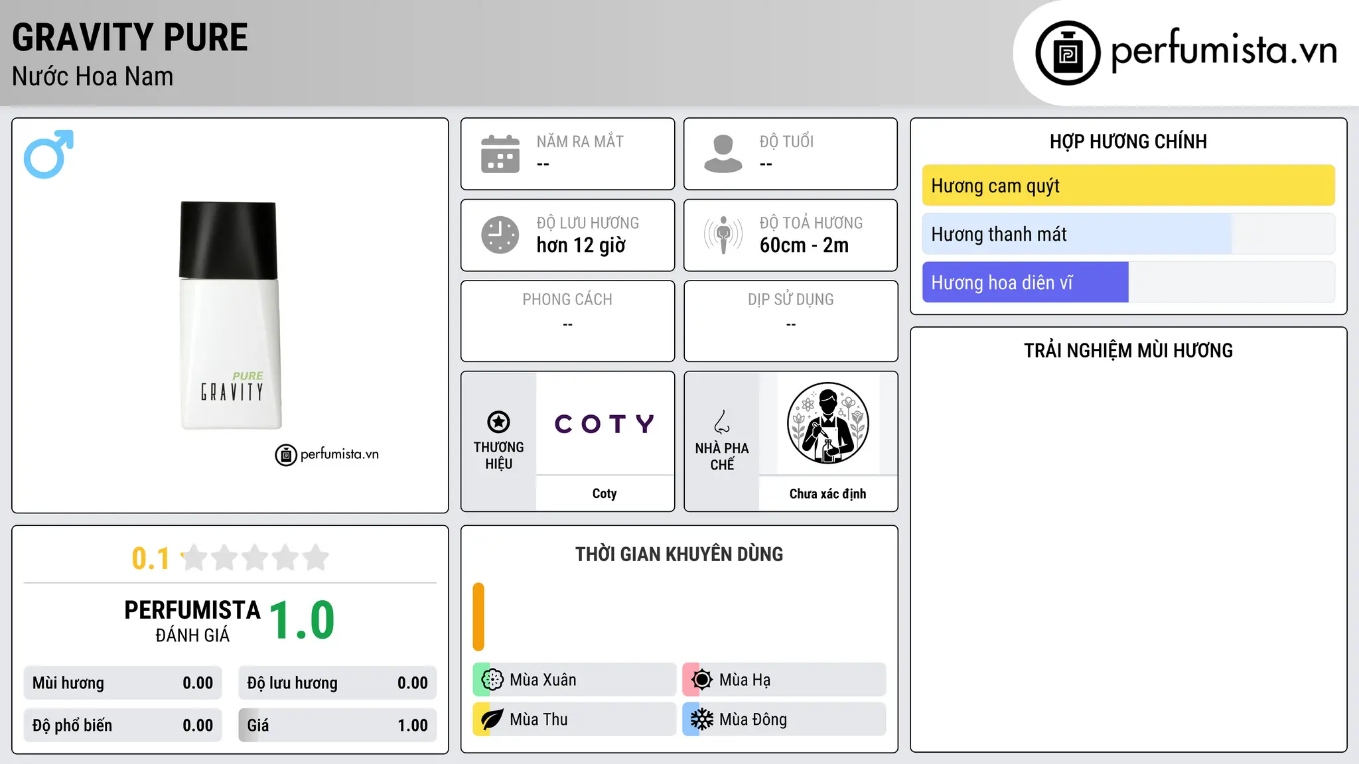Click the HỢP HƯƠNG CHÍNH heading
Image resolution: width=1359 pixels, height=764 pixels.
pyautogui.click(x=1128, y=142)
